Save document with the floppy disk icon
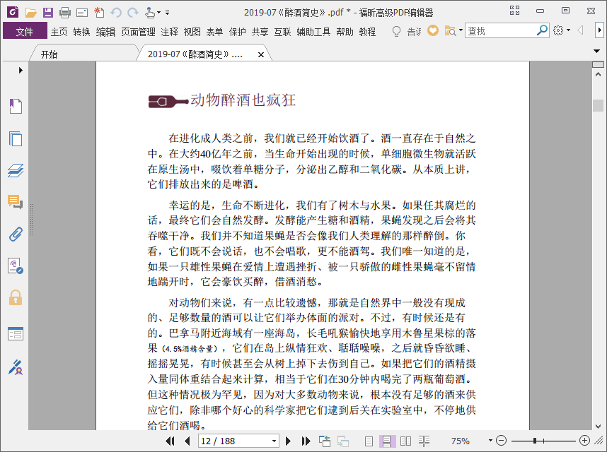The height and width of the screenshot is (452, 607). (x=47, y=13)
